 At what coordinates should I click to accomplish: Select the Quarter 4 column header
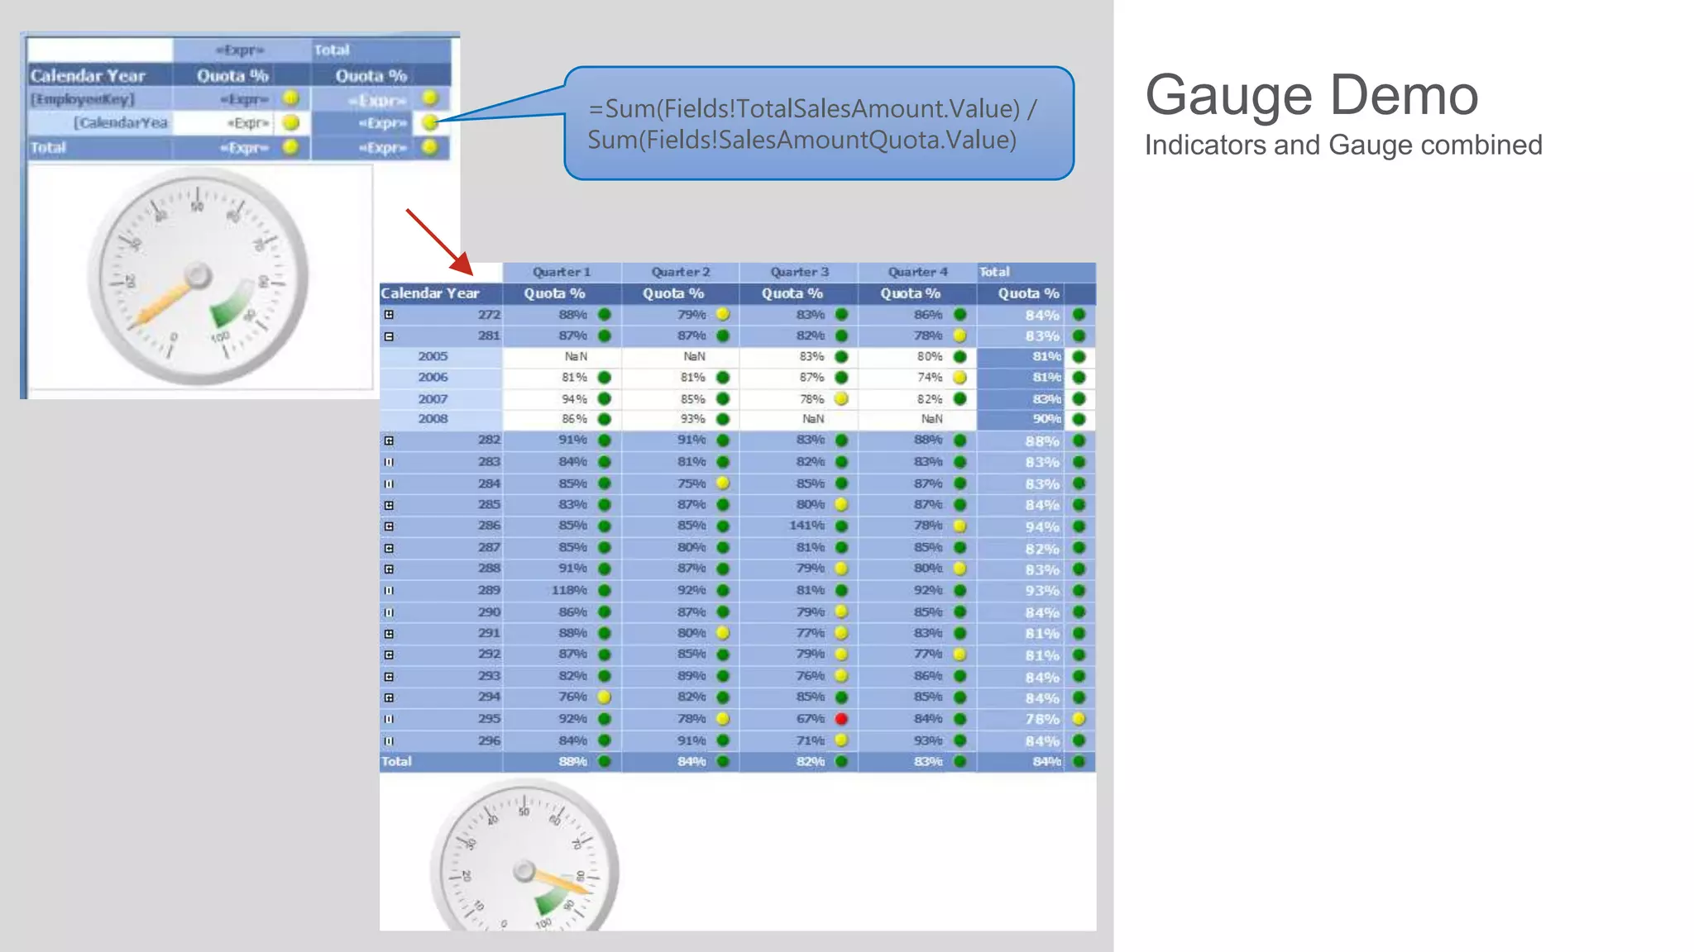click(x=917, y=272)
